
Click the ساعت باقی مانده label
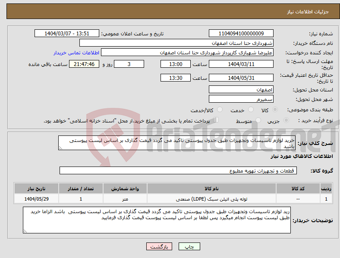tap(48, 64)
